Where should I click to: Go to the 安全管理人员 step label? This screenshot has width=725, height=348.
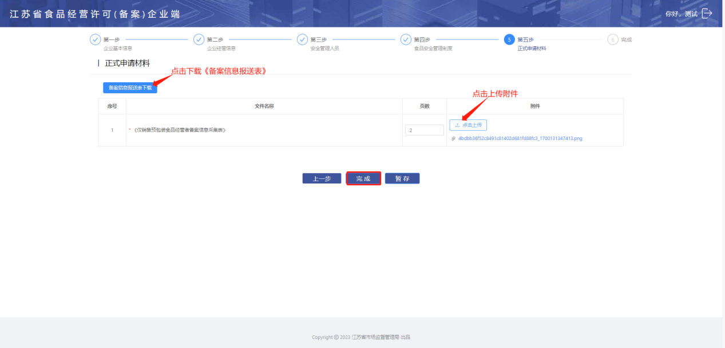(325, 49)
